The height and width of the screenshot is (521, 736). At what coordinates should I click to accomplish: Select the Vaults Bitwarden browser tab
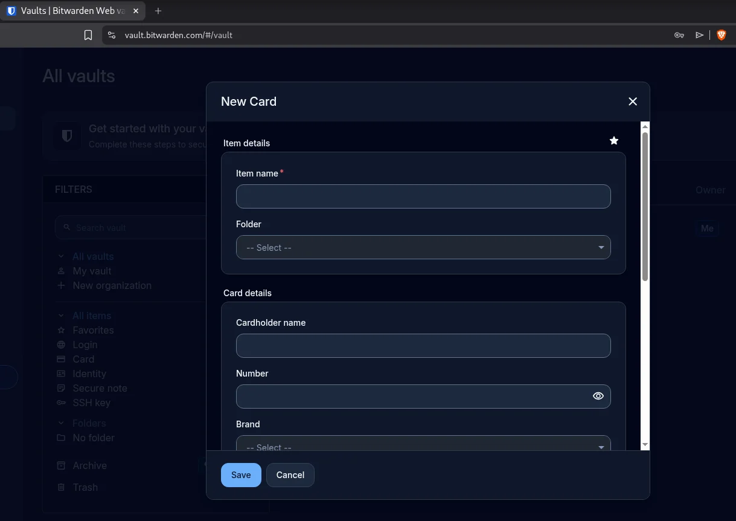[x=72, y=11]
